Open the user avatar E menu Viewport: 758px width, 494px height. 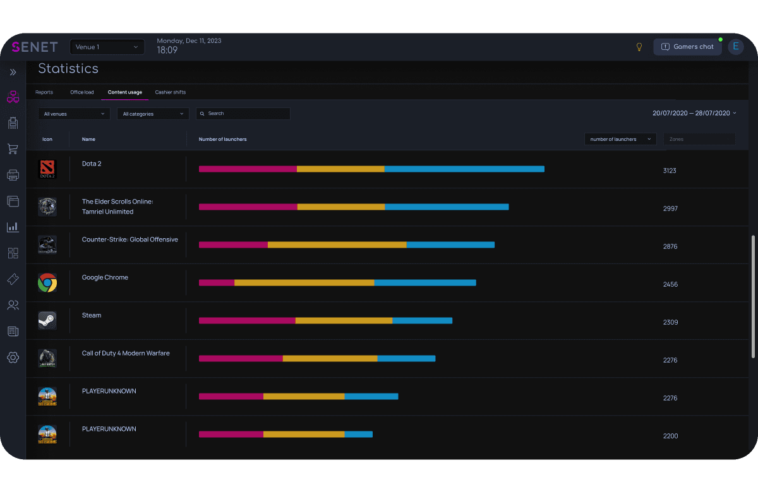click(x=736, y=47)
